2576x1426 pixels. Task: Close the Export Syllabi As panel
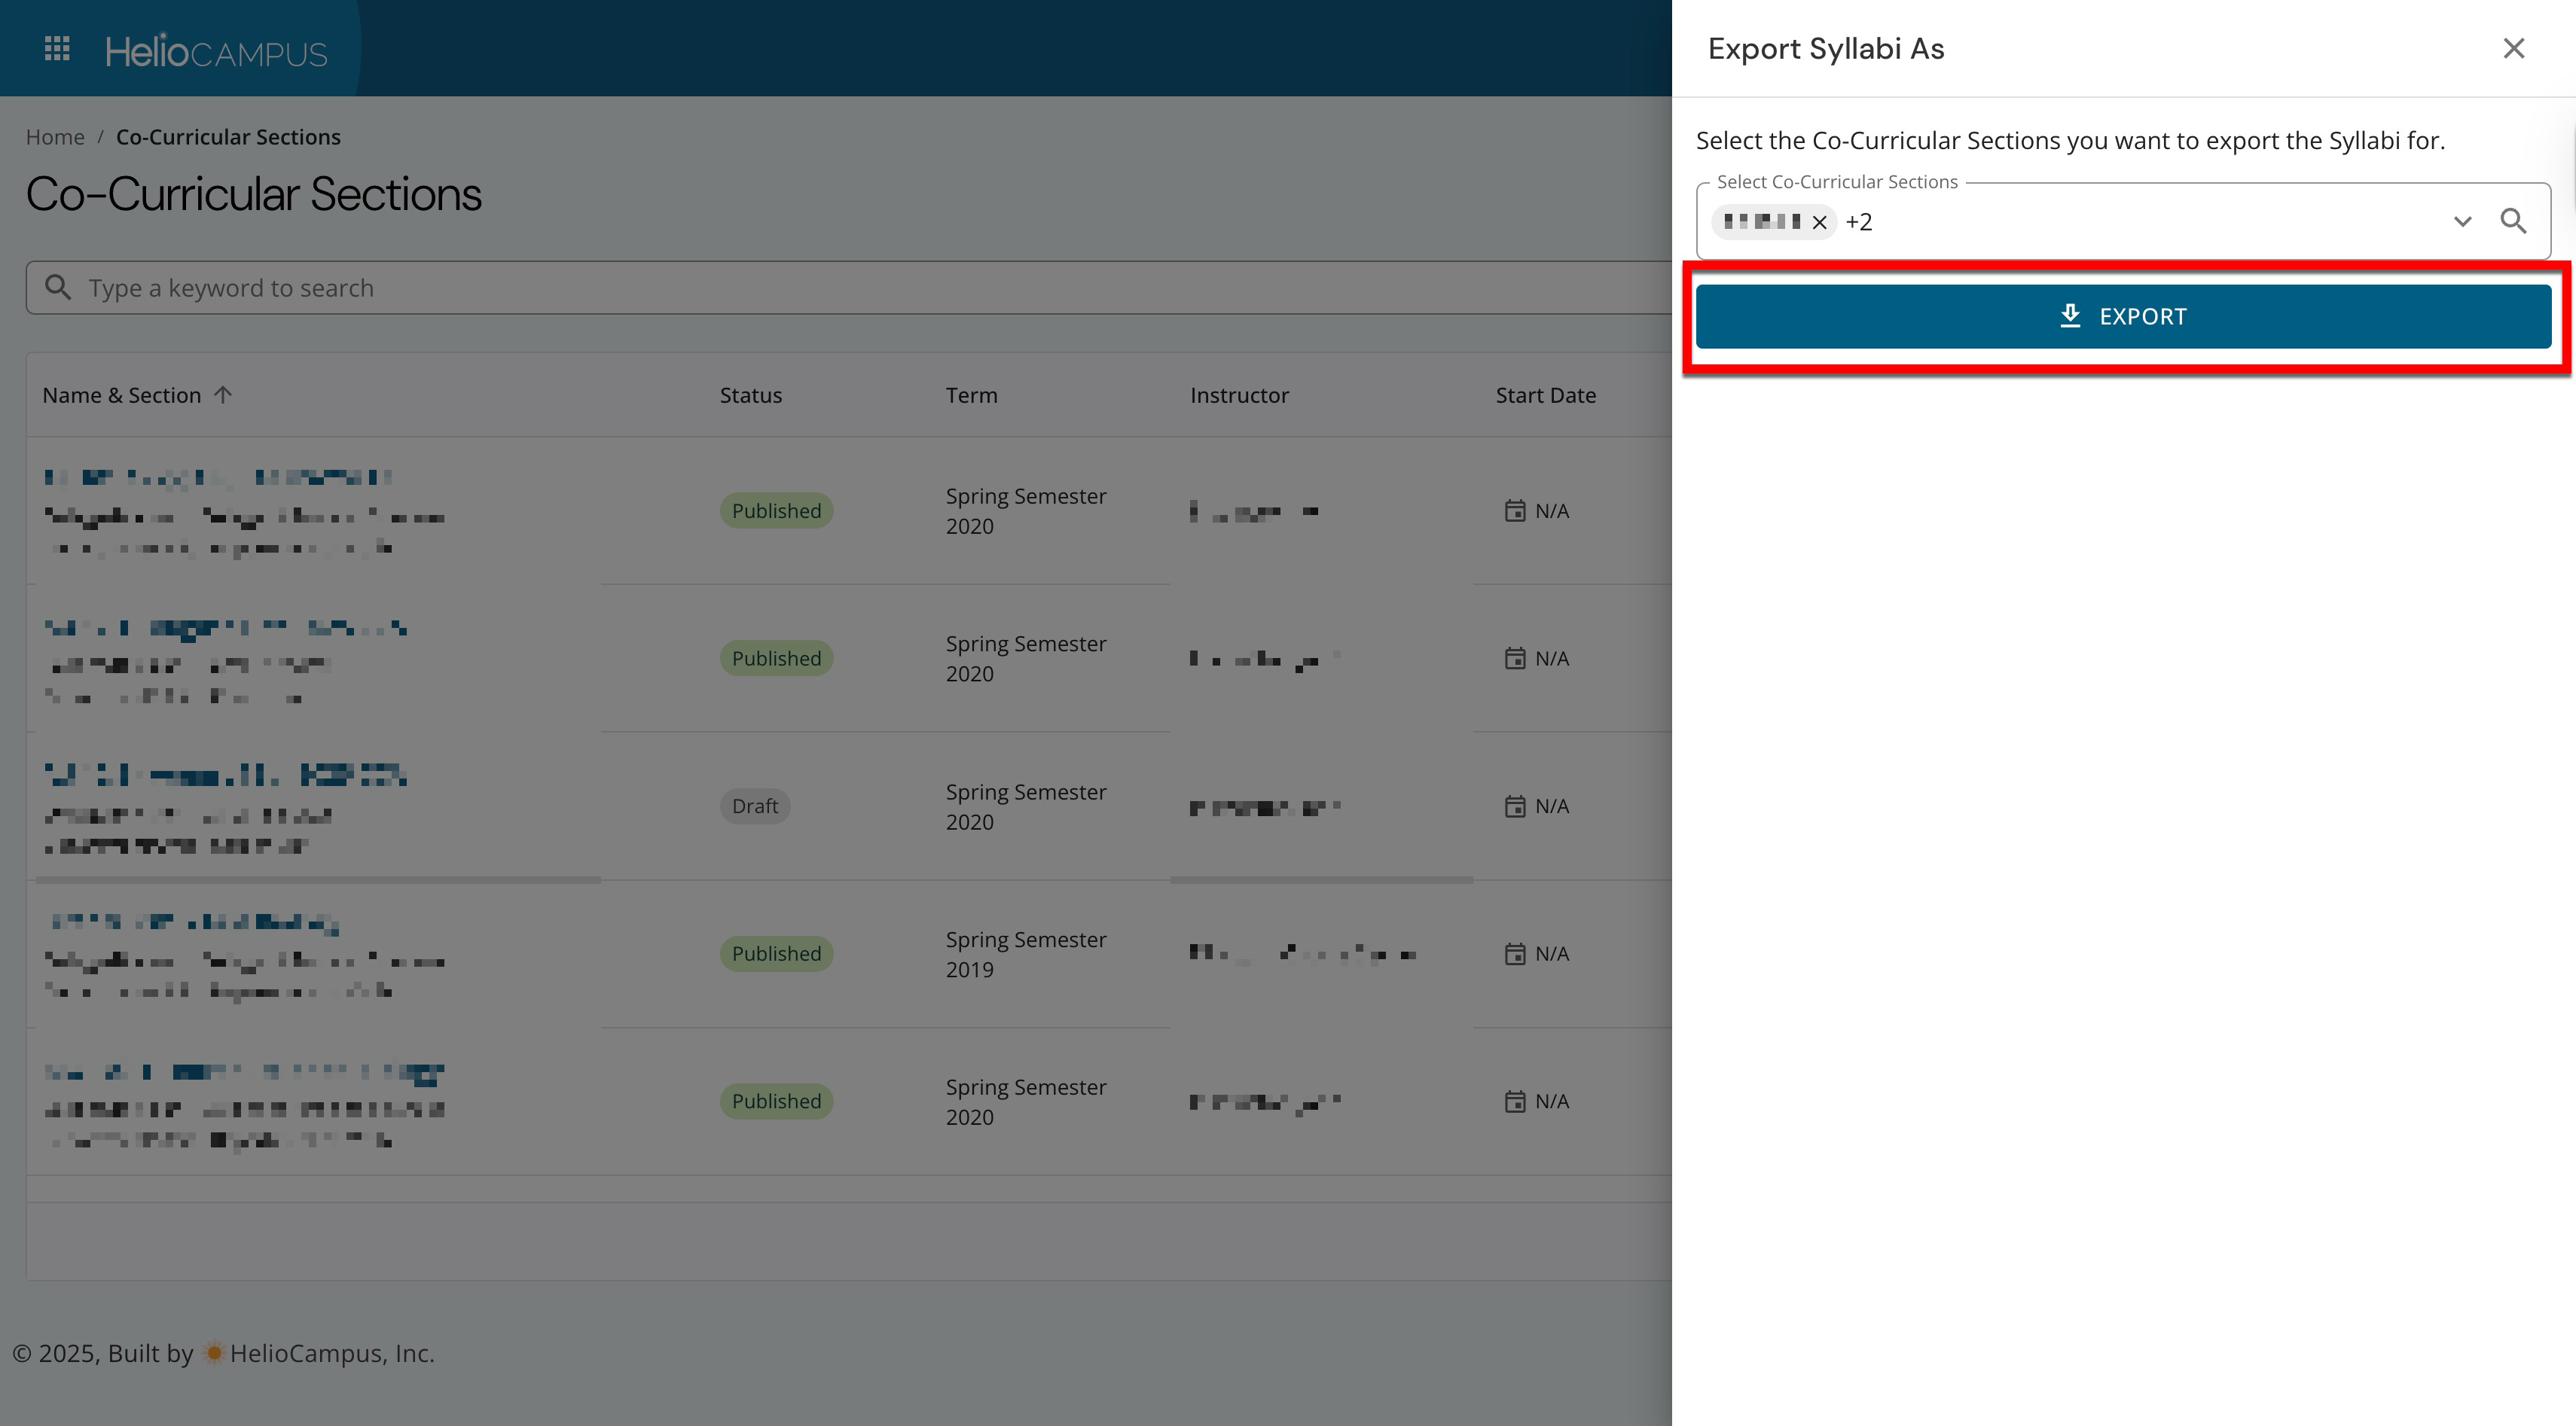coord(2513,49)
